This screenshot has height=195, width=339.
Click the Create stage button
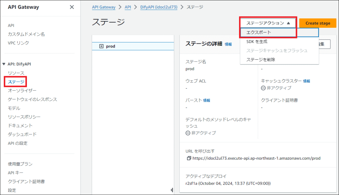(x=317, y=23)
